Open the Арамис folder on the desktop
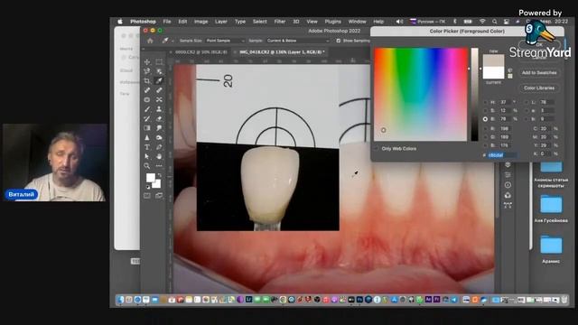 [551, 249]
